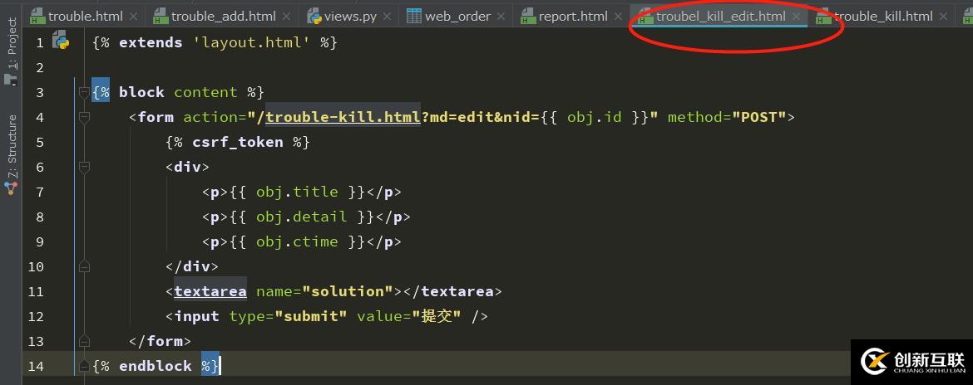Close the troubel_kill_edit.html tab
Viewport: 973px width, 385px height.
pos(796,17)
